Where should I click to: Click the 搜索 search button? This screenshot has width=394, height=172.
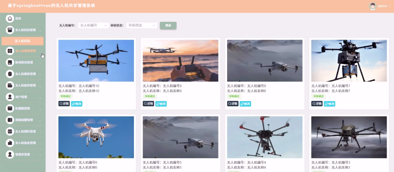tap(168, 25)
